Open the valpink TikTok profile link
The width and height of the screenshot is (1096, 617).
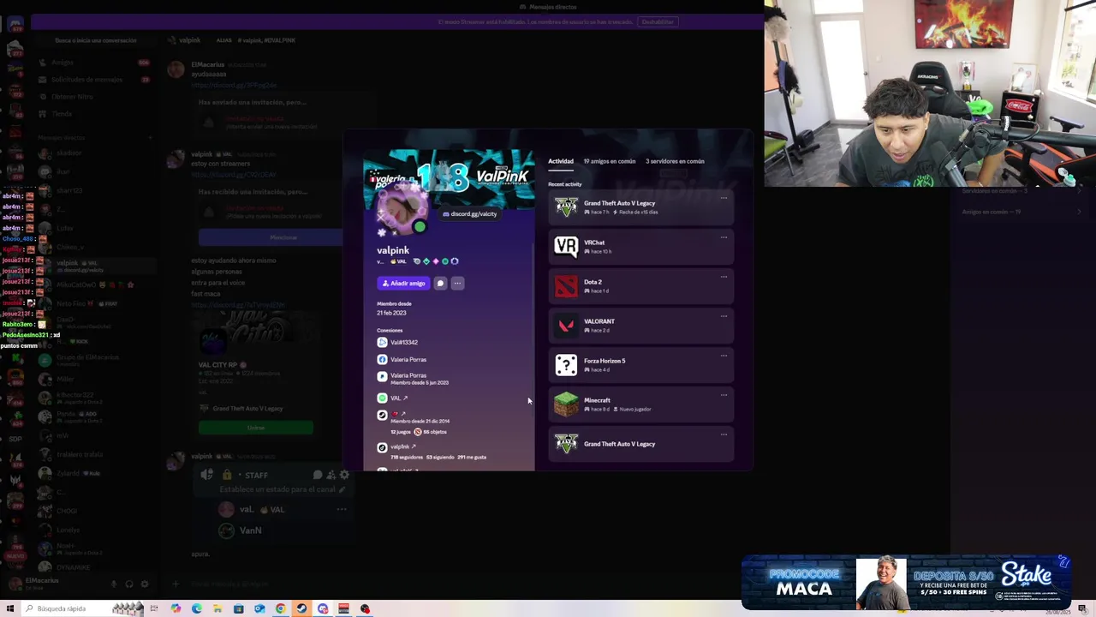402,447
